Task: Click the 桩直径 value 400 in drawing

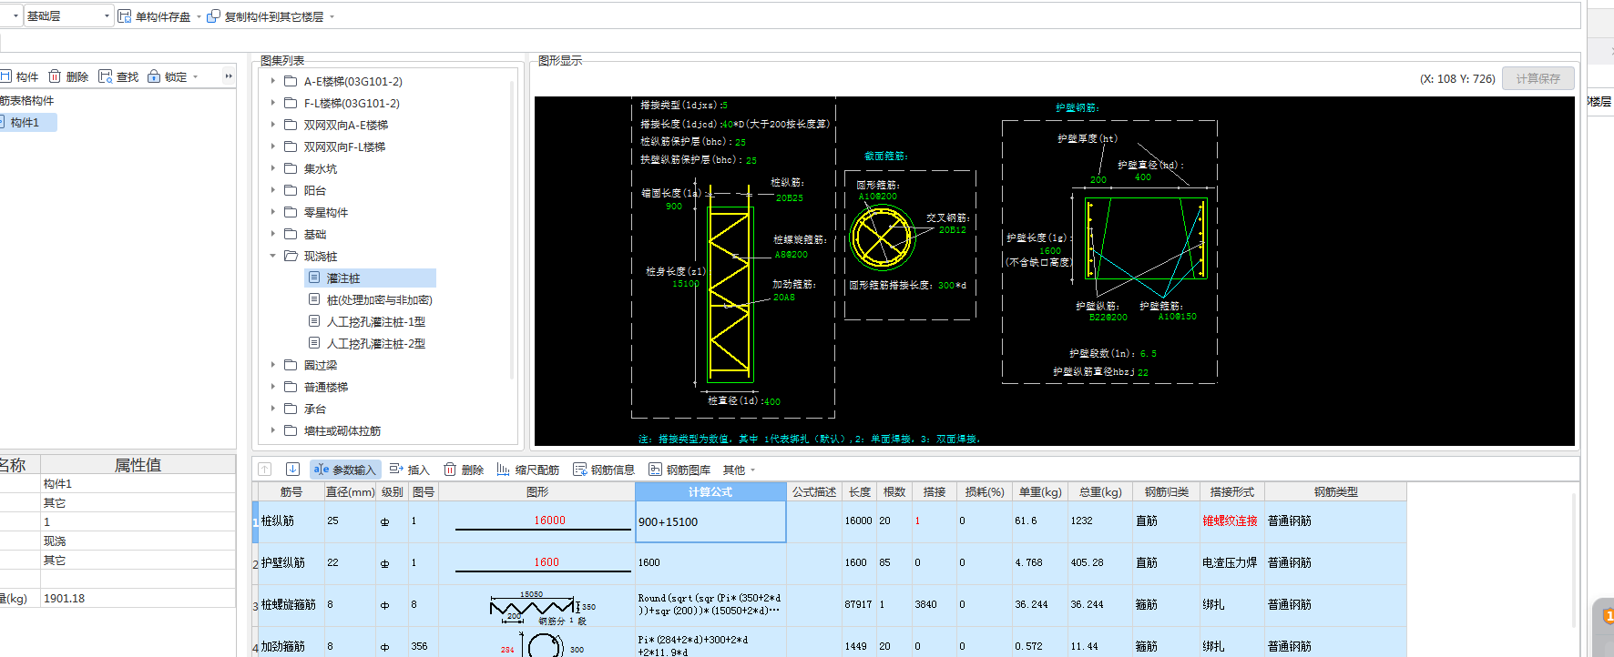Action: 771,401
